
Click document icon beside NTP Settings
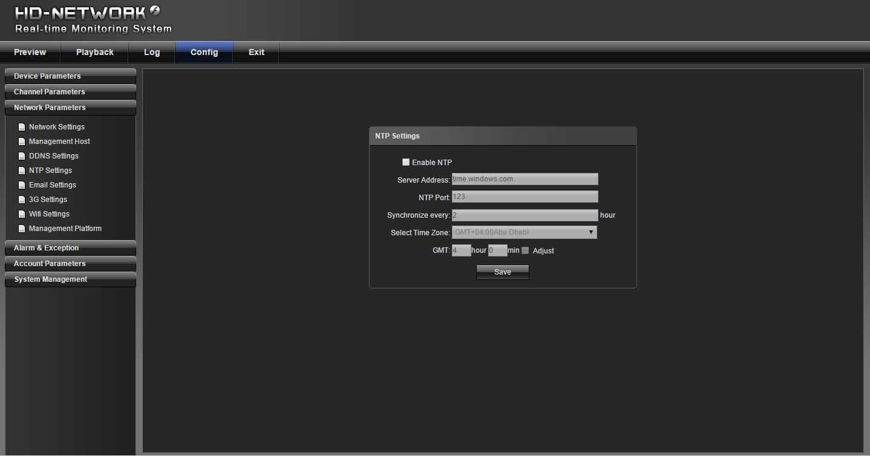pos(22,171)
